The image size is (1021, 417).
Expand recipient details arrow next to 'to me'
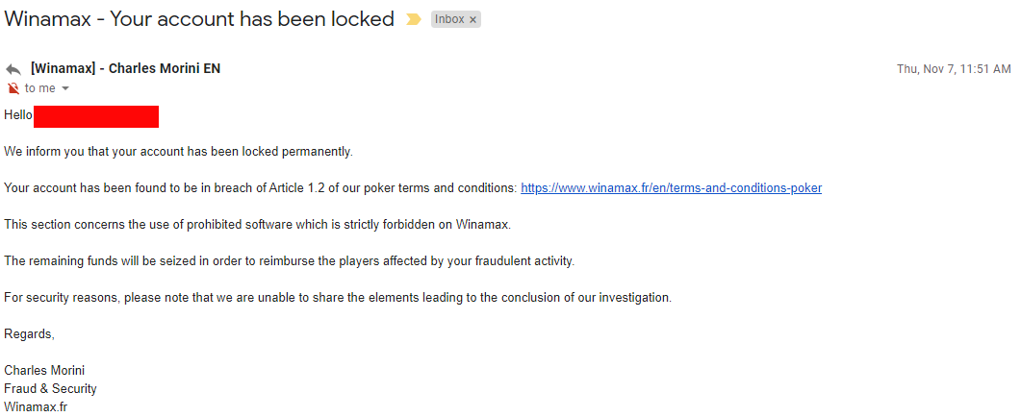click(65, 88)
